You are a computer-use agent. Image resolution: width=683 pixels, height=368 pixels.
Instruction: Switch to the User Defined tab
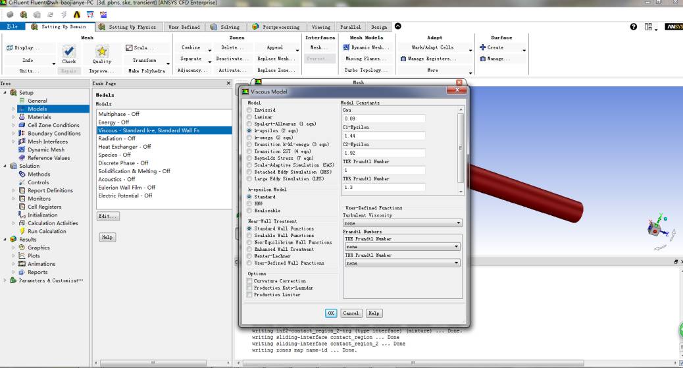(184, 27)
